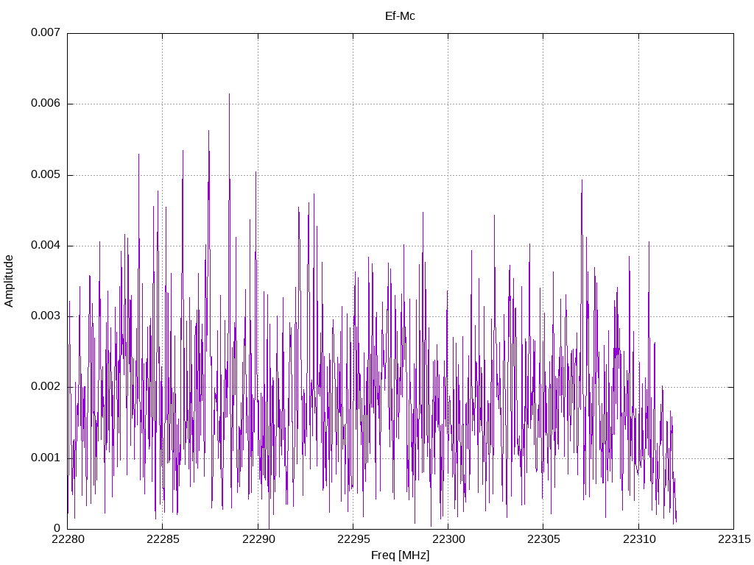Click the Amplitude y-axis label

coord(9,281)
